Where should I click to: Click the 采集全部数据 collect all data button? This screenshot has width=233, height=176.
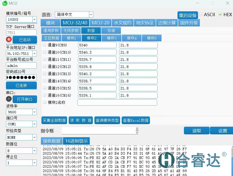click(54, 120)
